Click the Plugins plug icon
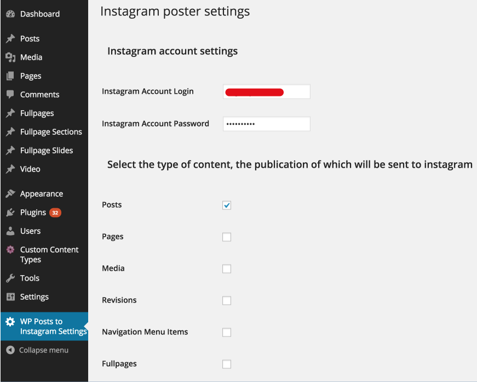 [10, 213]
